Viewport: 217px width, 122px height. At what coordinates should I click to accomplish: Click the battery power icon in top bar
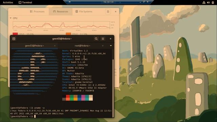pos(213,2)
